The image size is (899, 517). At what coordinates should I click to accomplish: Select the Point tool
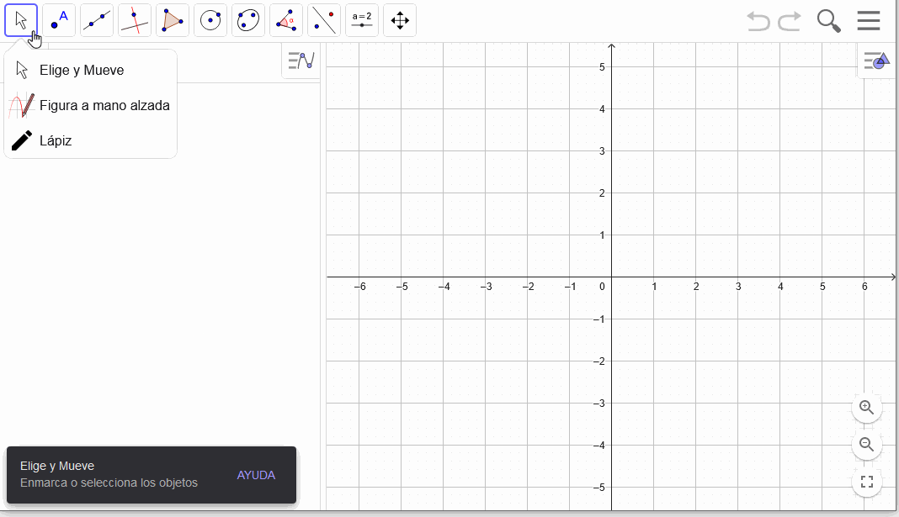pyautogui.click(x=59, y=20)
